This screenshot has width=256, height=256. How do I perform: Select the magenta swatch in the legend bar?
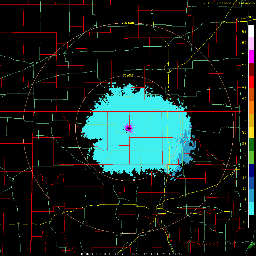251,57
